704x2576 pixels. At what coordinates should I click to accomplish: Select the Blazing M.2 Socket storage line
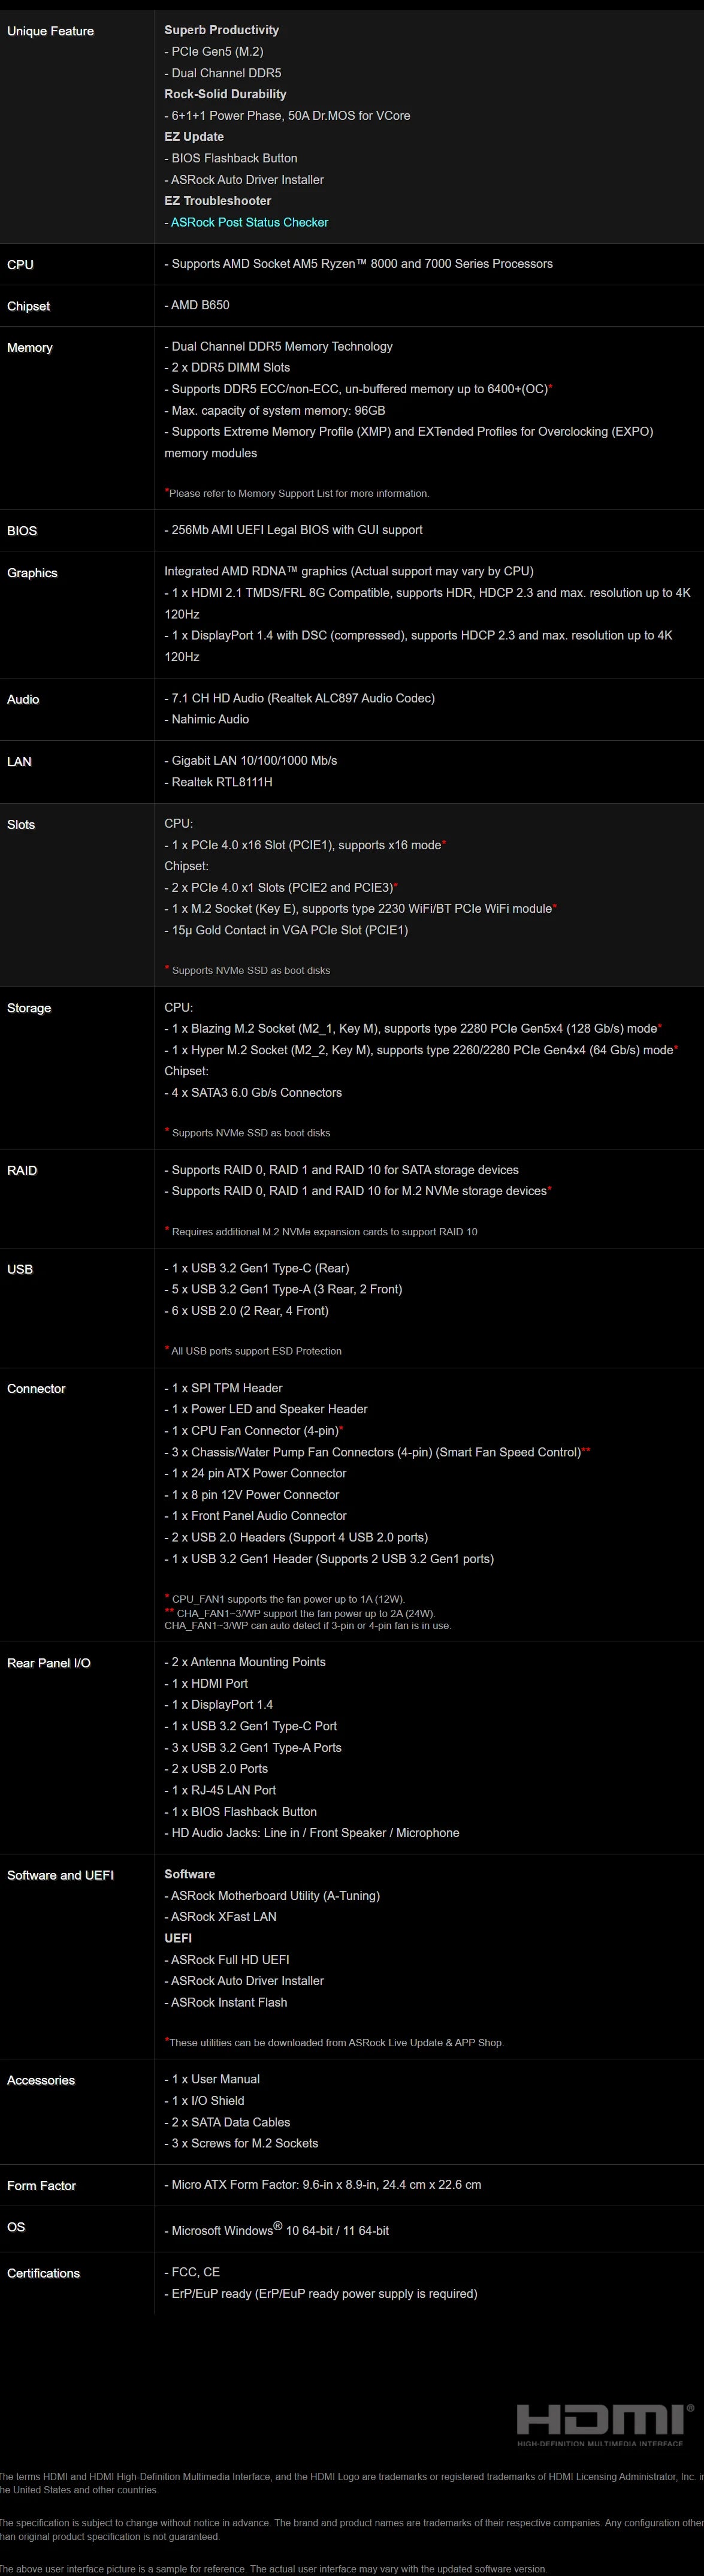413,1028
